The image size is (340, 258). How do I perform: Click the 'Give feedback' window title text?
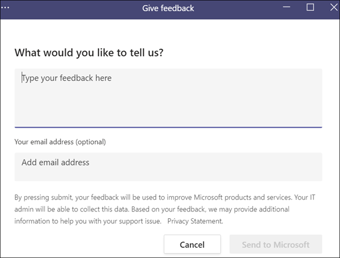[x=169, y=8]
